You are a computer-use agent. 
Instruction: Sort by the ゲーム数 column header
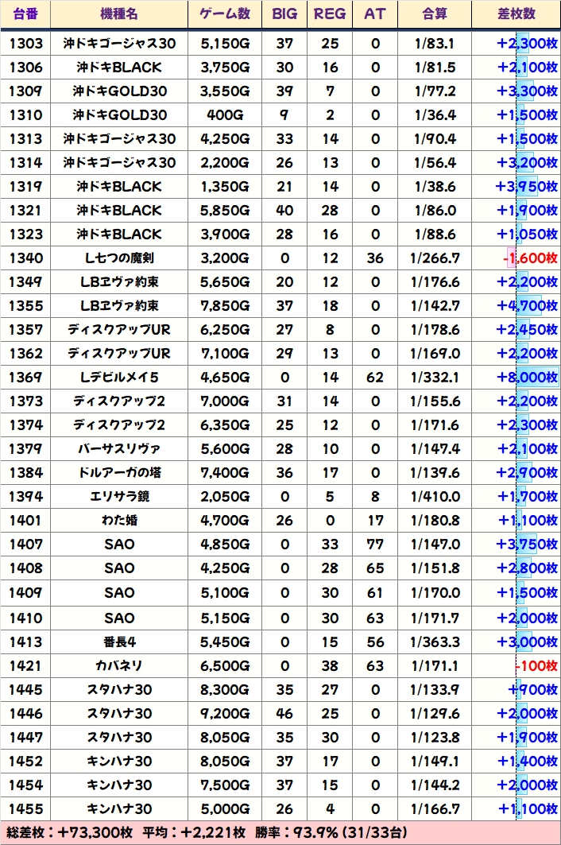[225, 14]
